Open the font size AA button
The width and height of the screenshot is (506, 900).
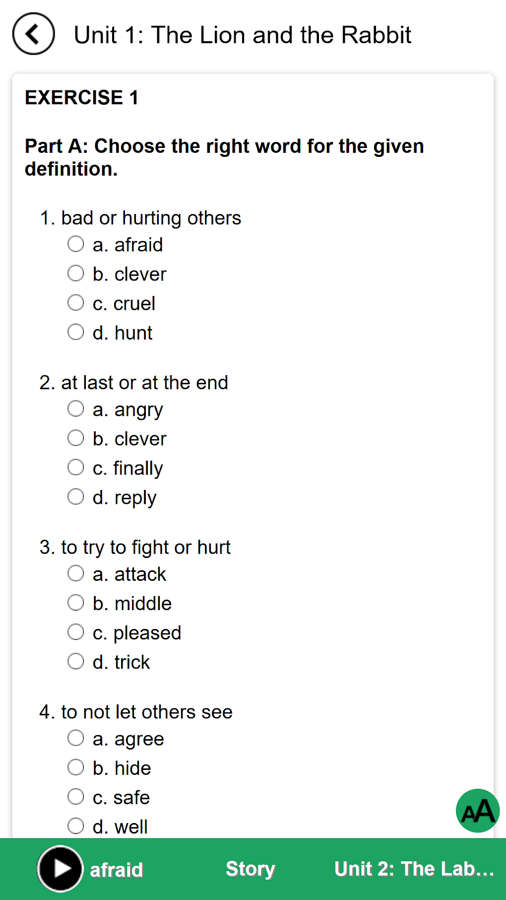pyautogui.click(x=477, y=811)
